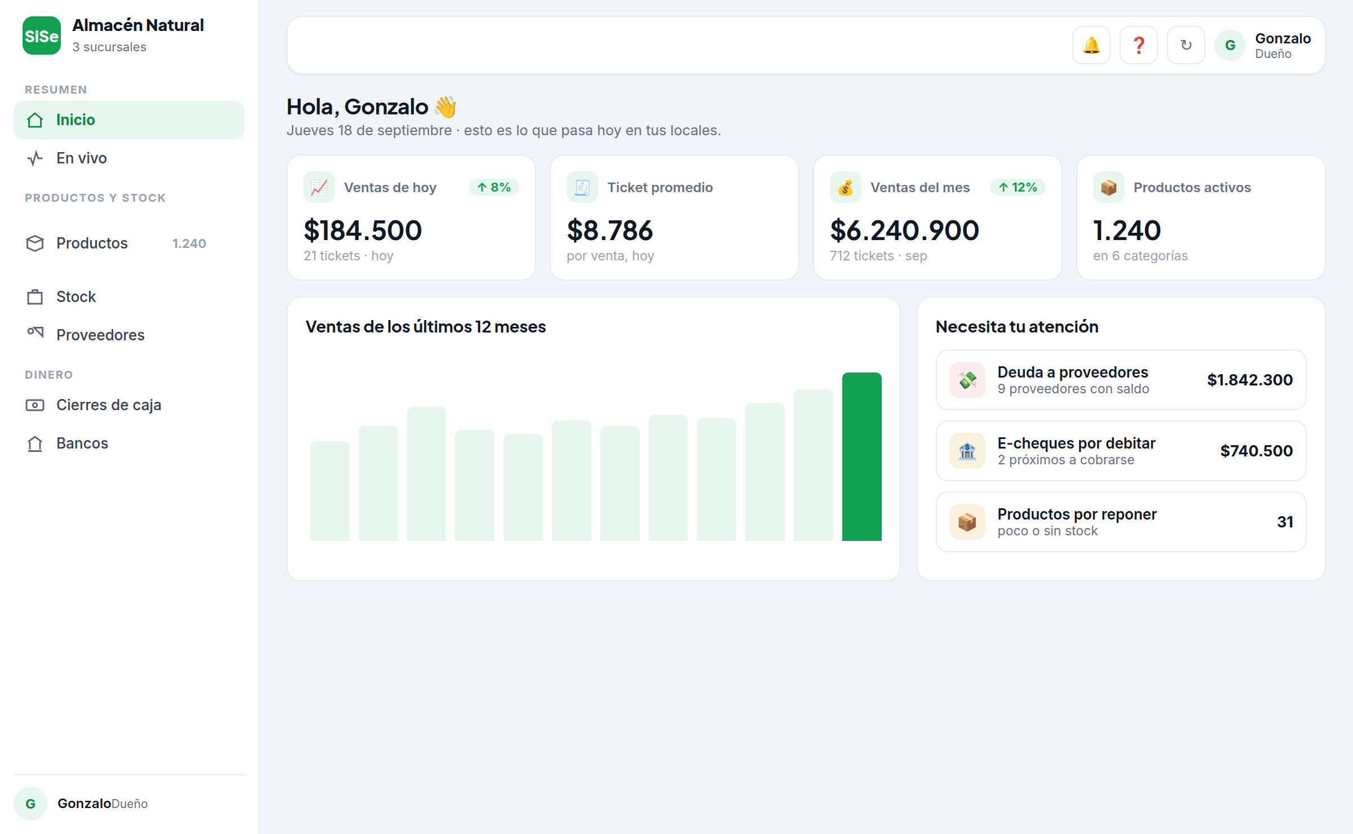Click the Cierres de caja icon
The width and height of the screenshot is (1353, 834).
(35, 405)
